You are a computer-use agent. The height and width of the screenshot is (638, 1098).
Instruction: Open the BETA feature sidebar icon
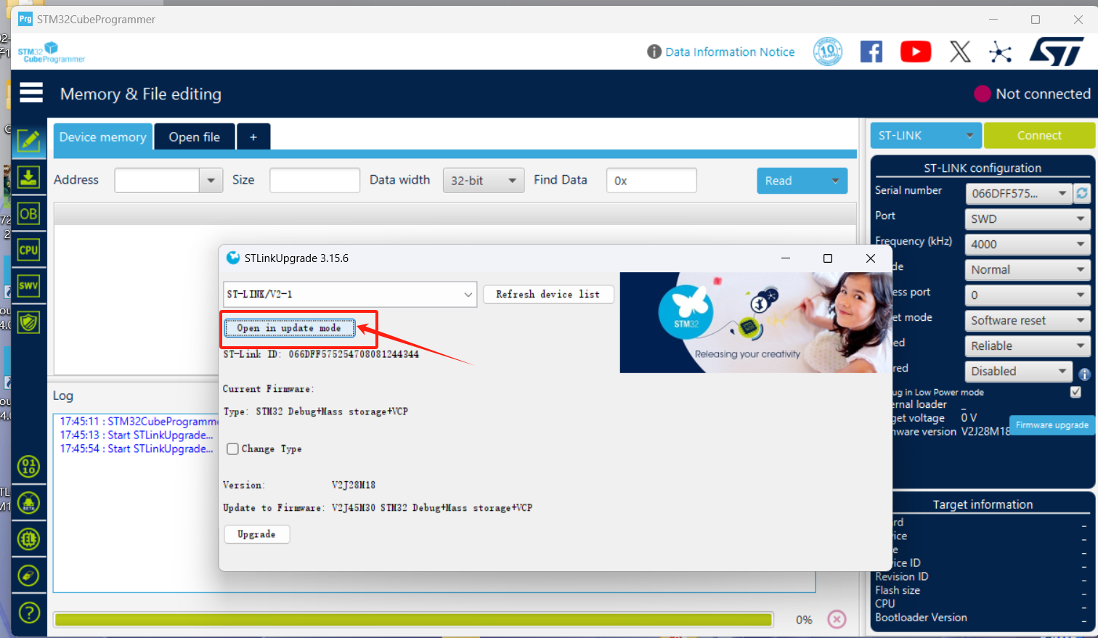pyautogui.click(x=29, y=503)
